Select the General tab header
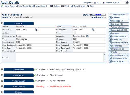The width and height of the screenshot is (130, 95). pos(19,23)
